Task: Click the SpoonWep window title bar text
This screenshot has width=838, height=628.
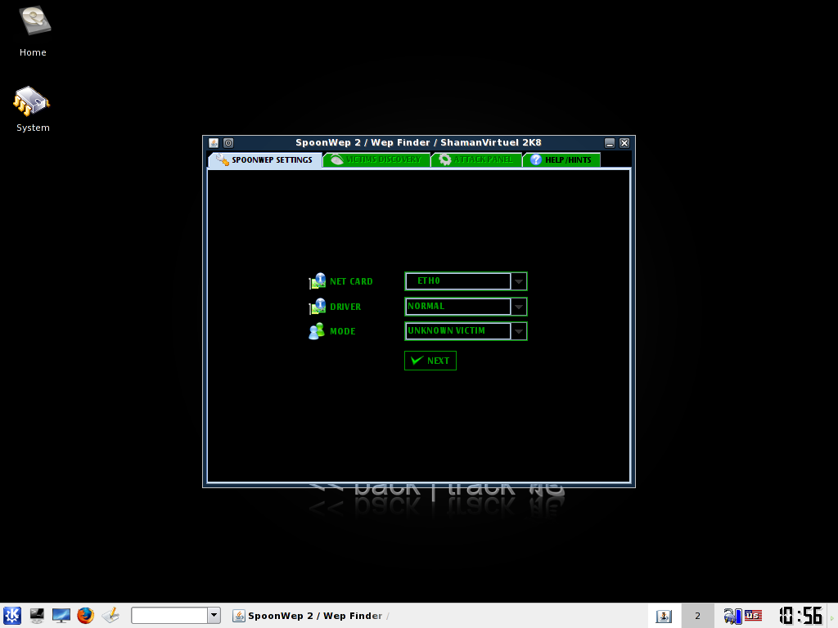Action: coord(418,142)
